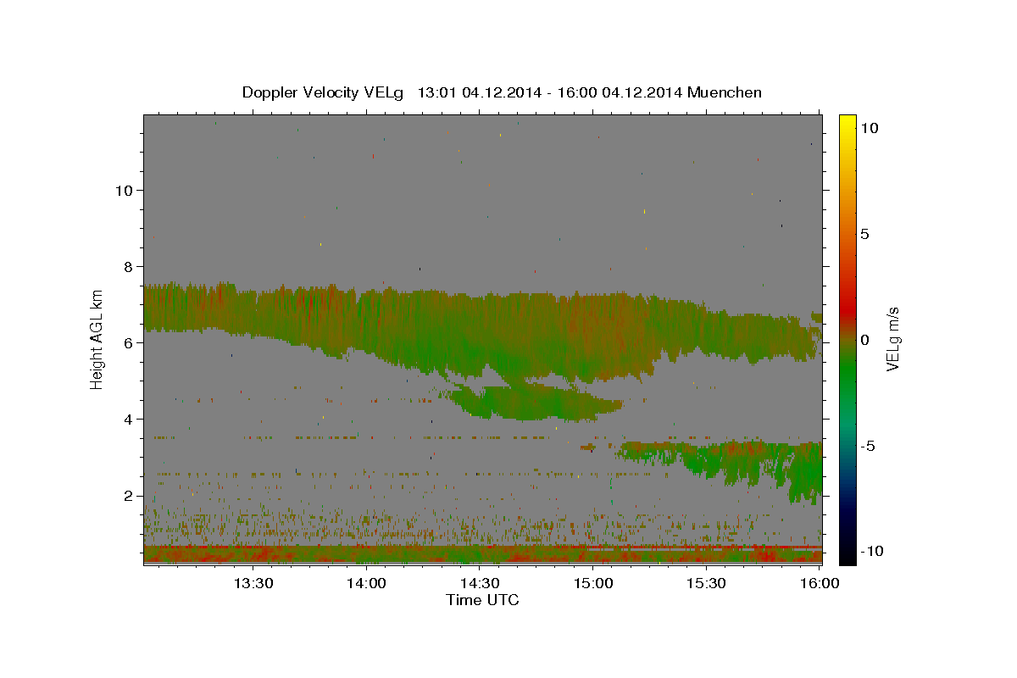Click the colorbar value label -5
This screenshot has height=678, width=1017.
click(868, 445)
